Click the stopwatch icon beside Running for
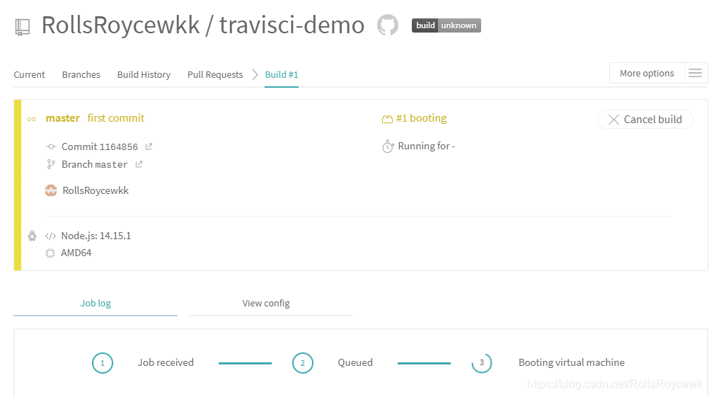 click(x=388, y=146)
